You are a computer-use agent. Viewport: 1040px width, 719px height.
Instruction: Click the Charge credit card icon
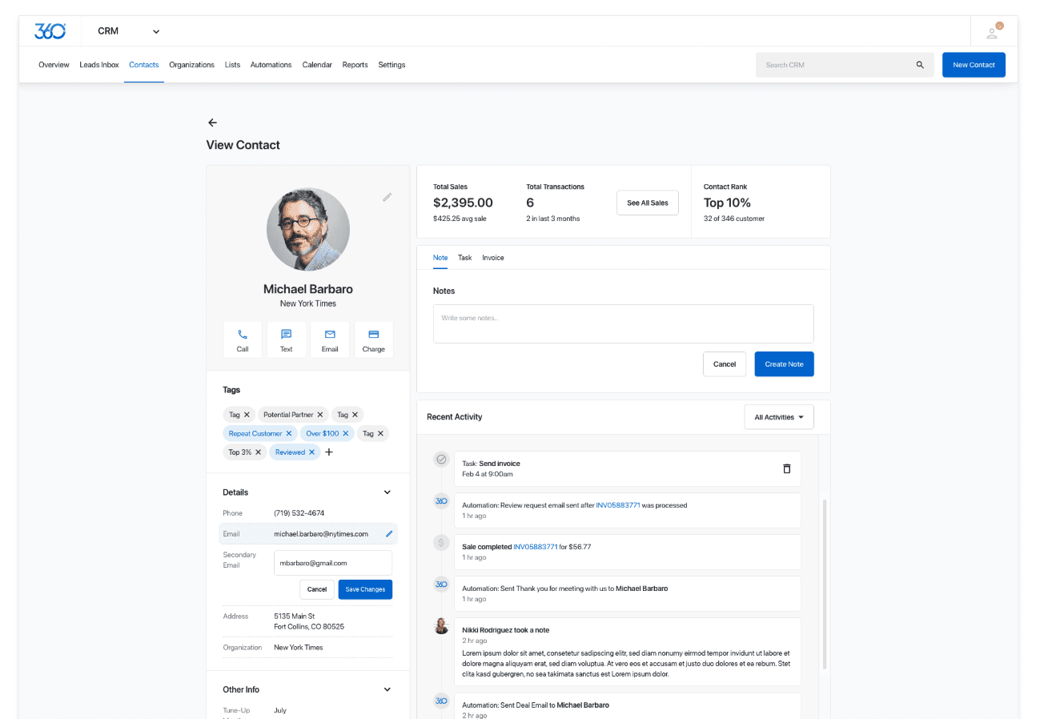tap(373, 335)
